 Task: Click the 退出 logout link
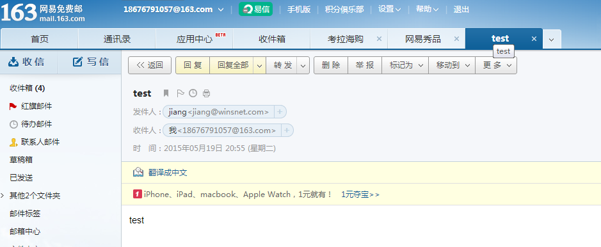tap(461, 10)
